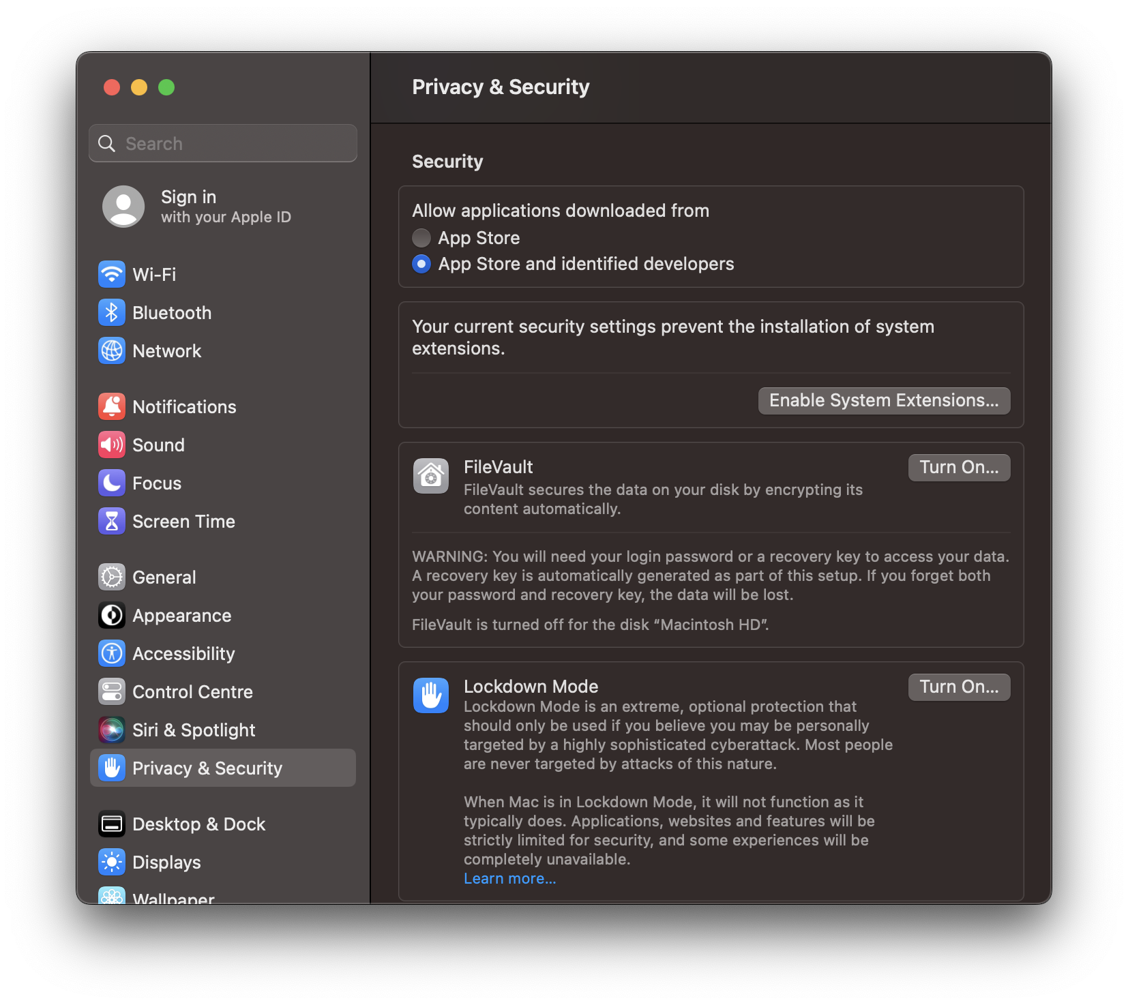Turn on Lockdown Mode

point(959,687)
